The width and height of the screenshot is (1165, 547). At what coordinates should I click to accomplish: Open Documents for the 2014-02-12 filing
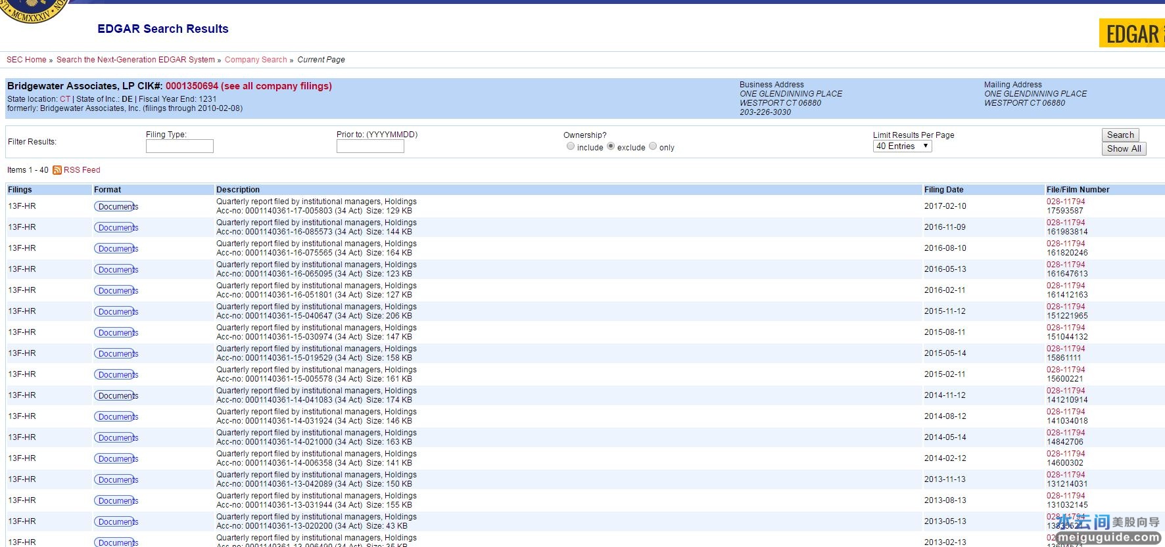pos(116,458)
